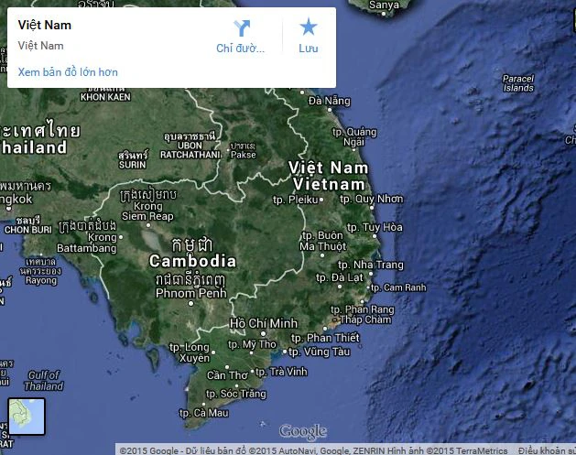Click the star Save icon
Screen dimensions: 576x455
(309, 27)
